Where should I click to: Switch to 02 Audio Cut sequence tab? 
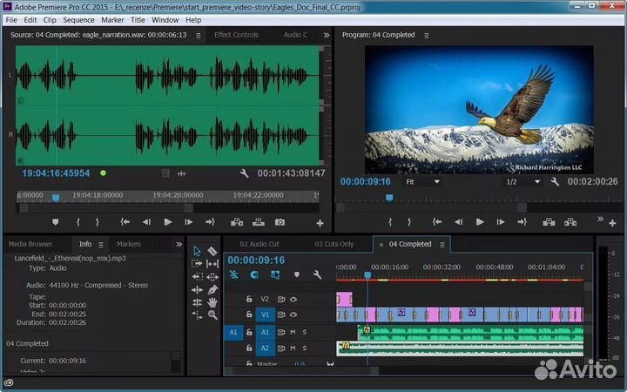pyautogui.click(x=260, y=244)
